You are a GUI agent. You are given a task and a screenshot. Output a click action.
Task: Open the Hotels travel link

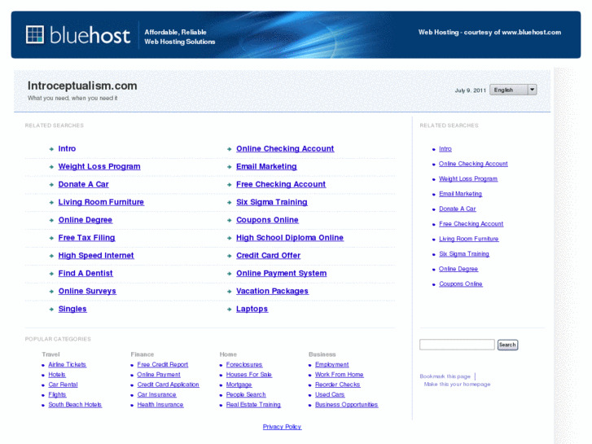click(57, 375)
